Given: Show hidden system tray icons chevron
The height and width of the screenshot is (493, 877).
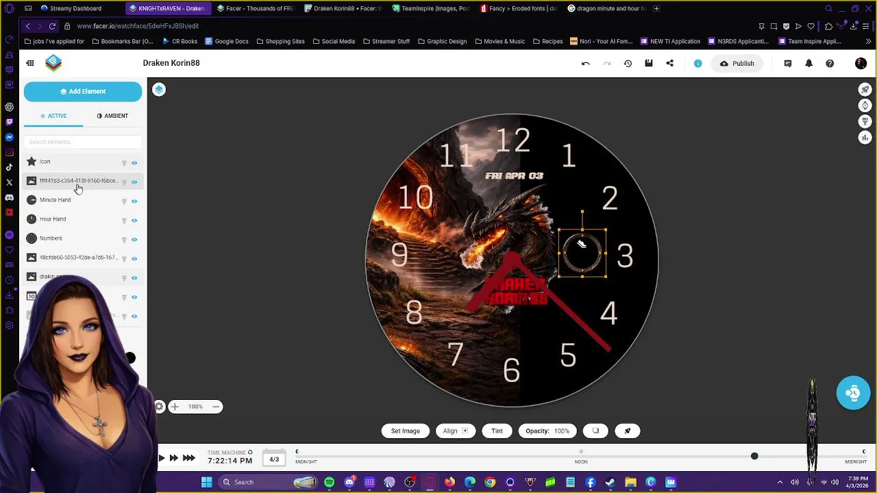Looking at the screenshot, I should (780, 482).
